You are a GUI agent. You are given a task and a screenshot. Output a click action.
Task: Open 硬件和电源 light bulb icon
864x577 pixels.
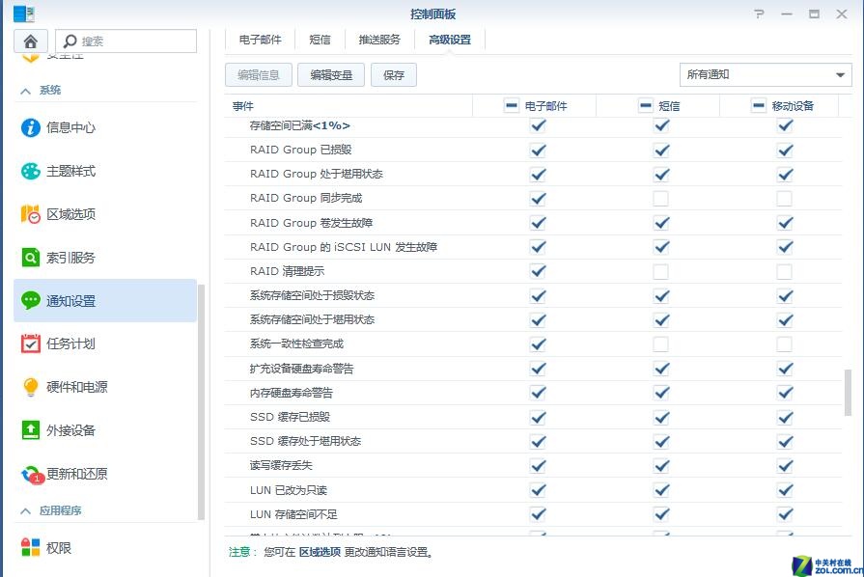coord(31,387)
